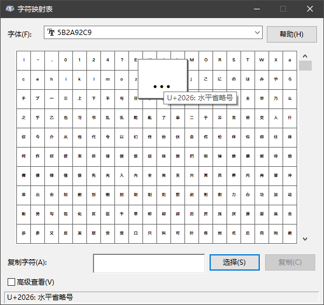The width and height of the screenshot is (324, 305).
Task: Select the 不 character cell
Action: [x=107, y=99]
